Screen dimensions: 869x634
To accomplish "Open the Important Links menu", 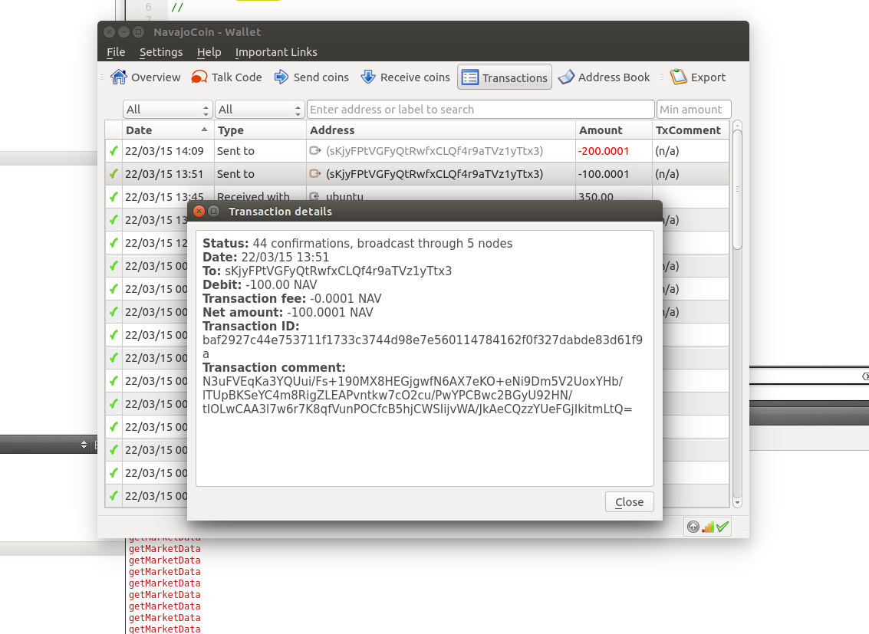I will point(276,52).
